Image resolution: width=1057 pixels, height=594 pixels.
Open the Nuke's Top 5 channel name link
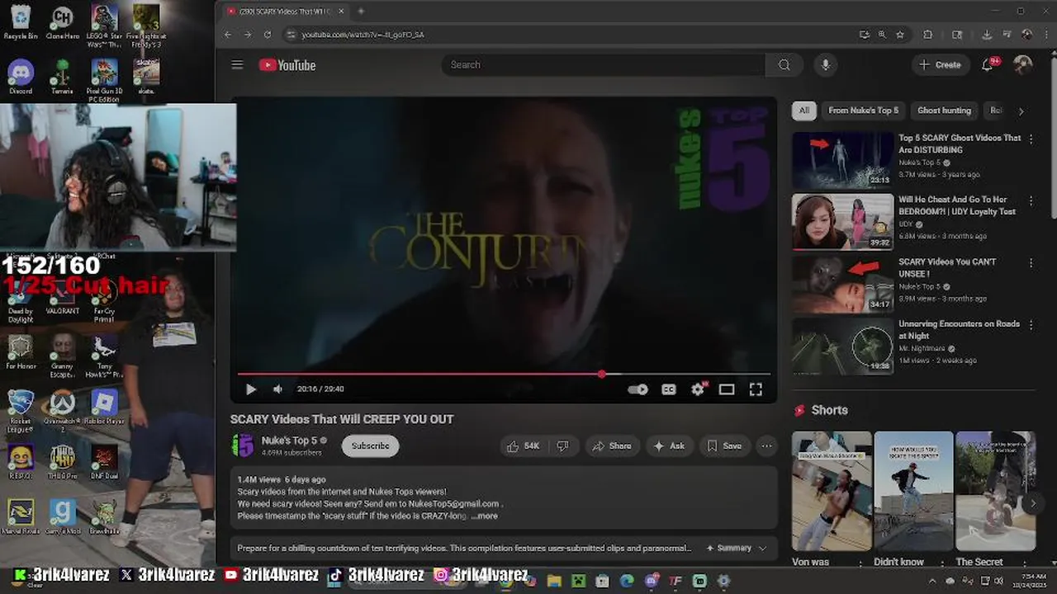pos(289,441)
